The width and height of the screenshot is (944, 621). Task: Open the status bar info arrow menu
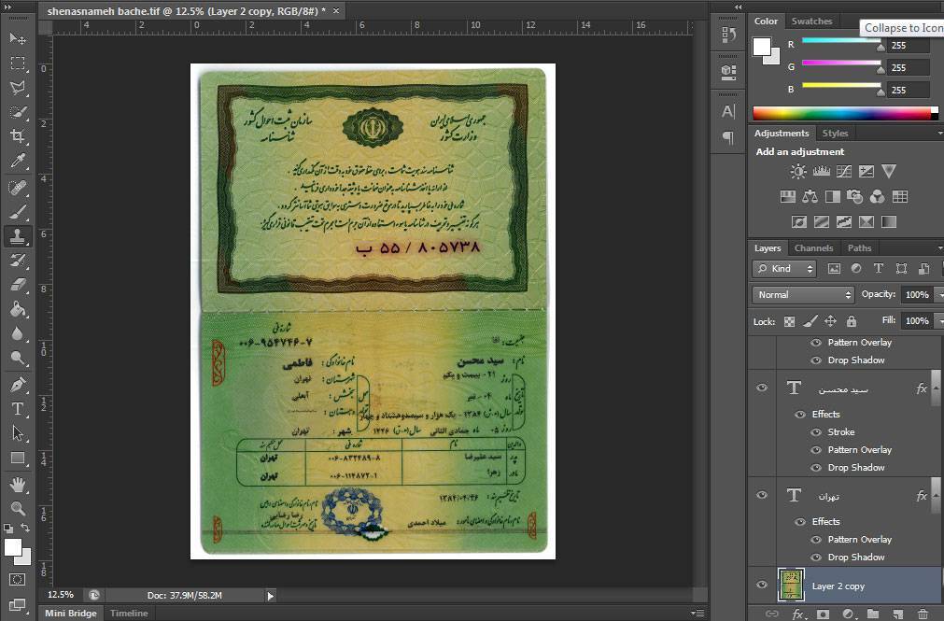click(271, 596)
